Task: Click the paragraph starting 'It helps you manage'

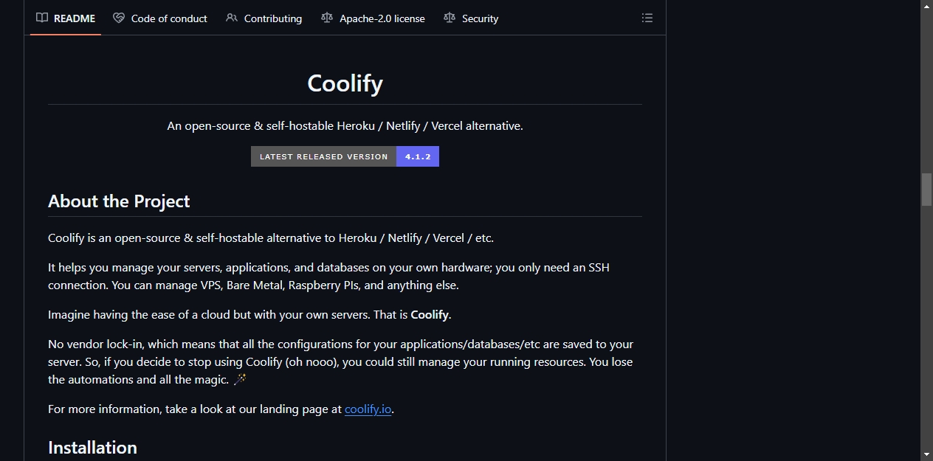Action: (x=328, y=276)
